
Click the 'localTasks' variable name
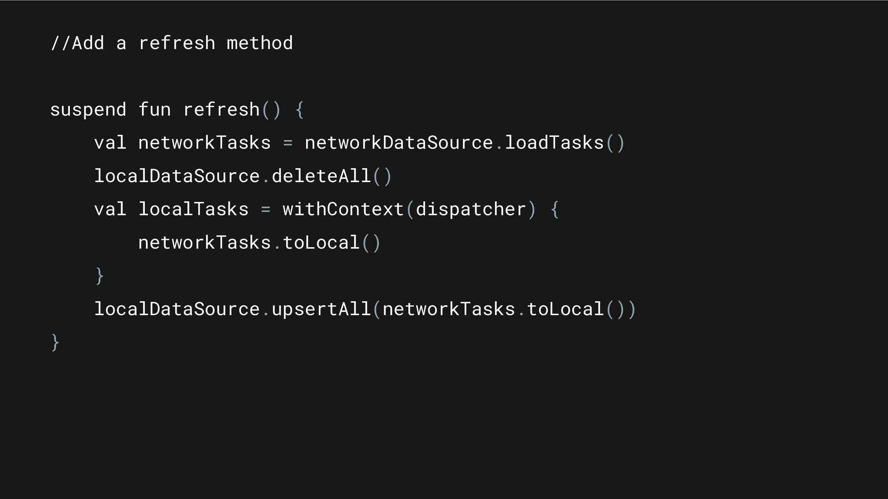point(193,209)
